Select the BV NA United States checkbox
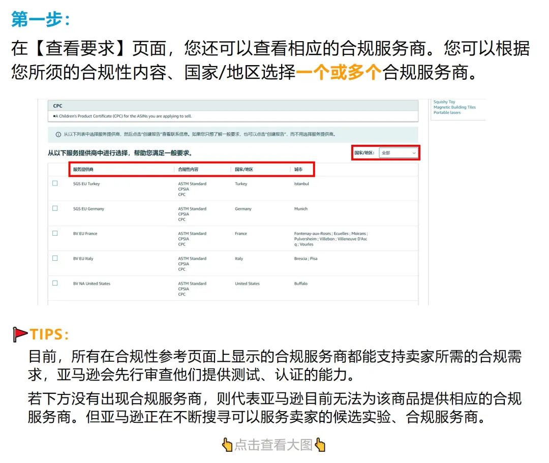This screenshot has width=549, height=463. point(56,283)
